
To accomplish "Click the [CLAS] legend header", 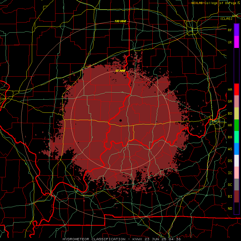I will click(226, 18).
